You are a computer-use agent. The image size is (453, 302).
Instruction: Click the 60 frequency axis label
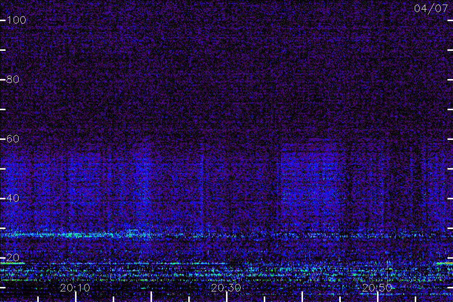[x=13, y=139]
